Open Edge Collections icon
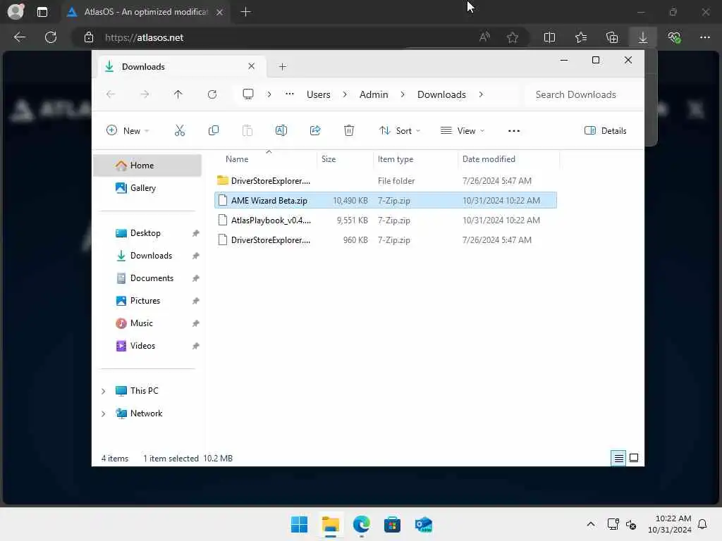 coord(612,37)
